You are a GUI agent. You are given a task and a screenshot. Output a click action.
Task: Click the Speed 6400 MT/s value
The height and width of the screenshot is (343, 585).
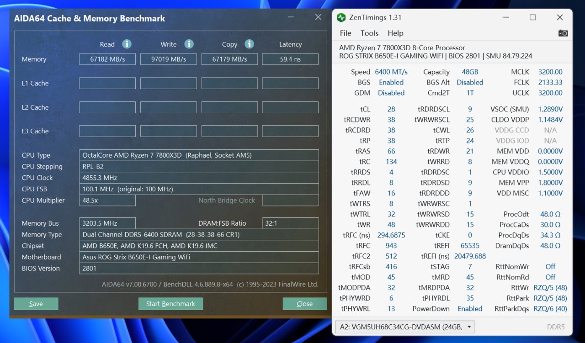(x=391, y=72)
